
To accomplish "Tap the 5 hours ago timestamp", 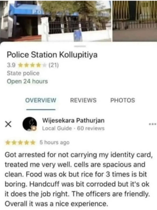I will 55,143.
